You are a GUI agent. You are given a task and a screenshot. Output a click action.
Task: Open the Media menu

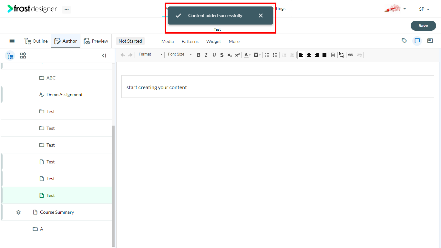coord(168,41)
